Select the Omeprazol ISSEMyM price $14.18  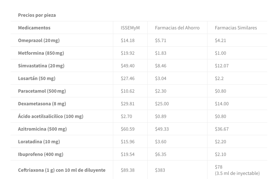pos(128,41)
